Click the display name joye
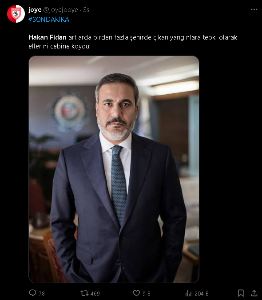 click(x=35, y=10)
